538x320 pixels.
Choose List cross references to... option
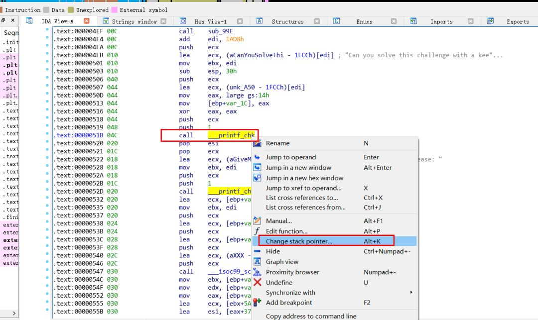302,198
